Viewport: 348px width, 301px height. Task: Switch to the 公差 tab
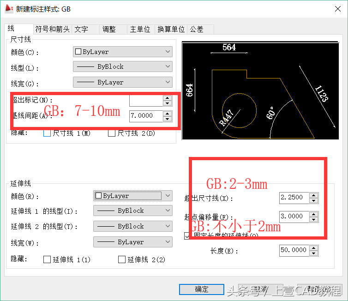(201, 29)
